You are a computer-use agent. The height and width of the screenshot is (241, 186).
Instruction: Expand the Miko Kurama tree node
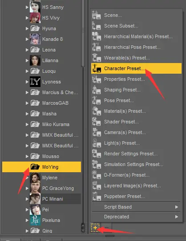pyautogui.click(x=27, y=124)
